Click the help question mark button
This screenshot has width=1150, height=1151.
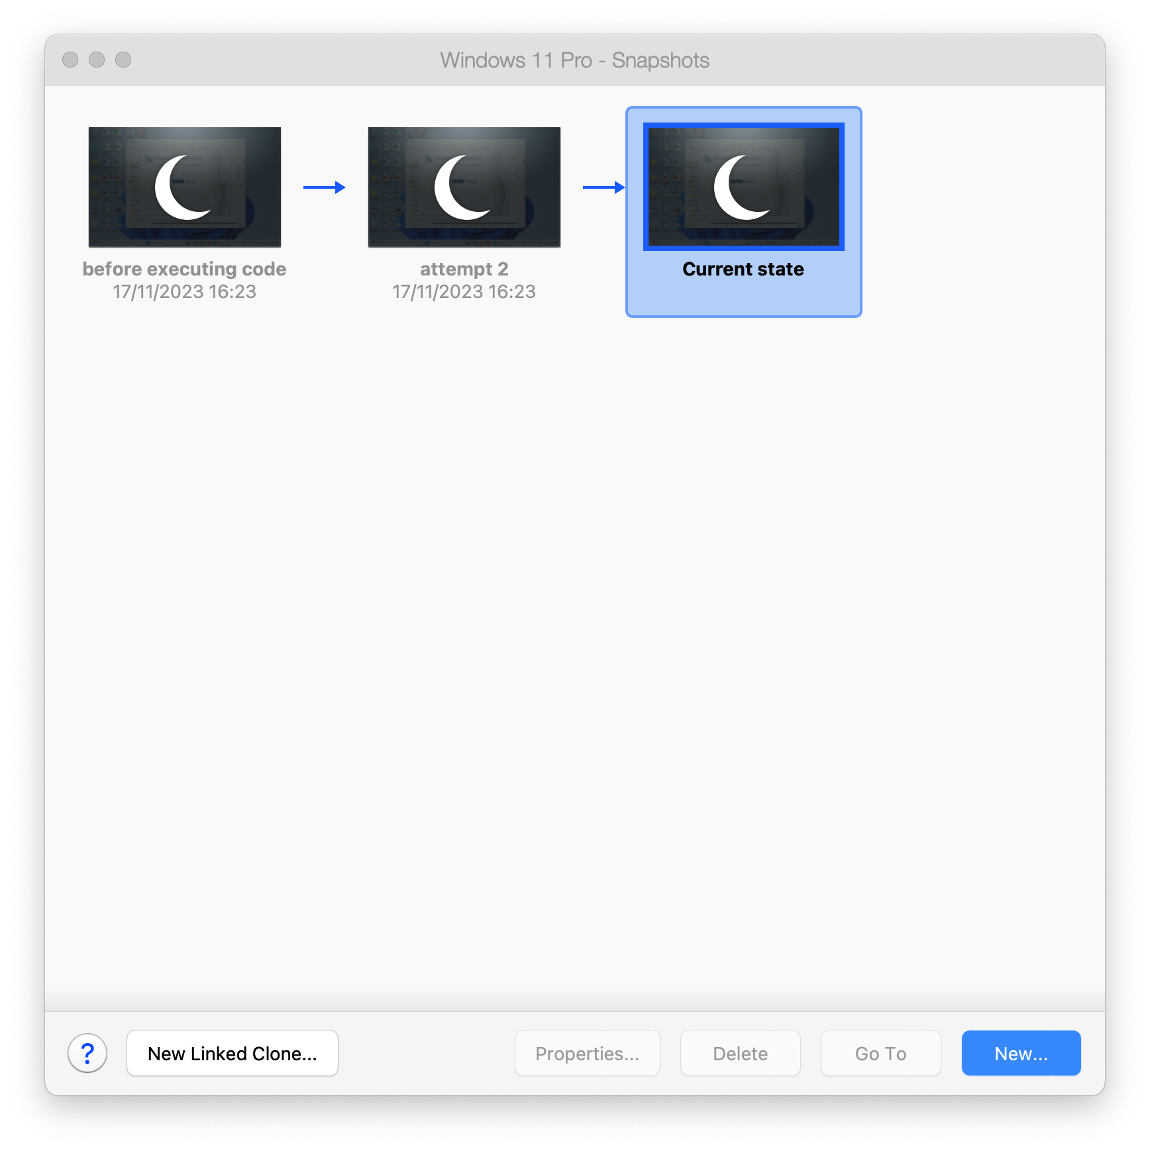pos(87,1053)
